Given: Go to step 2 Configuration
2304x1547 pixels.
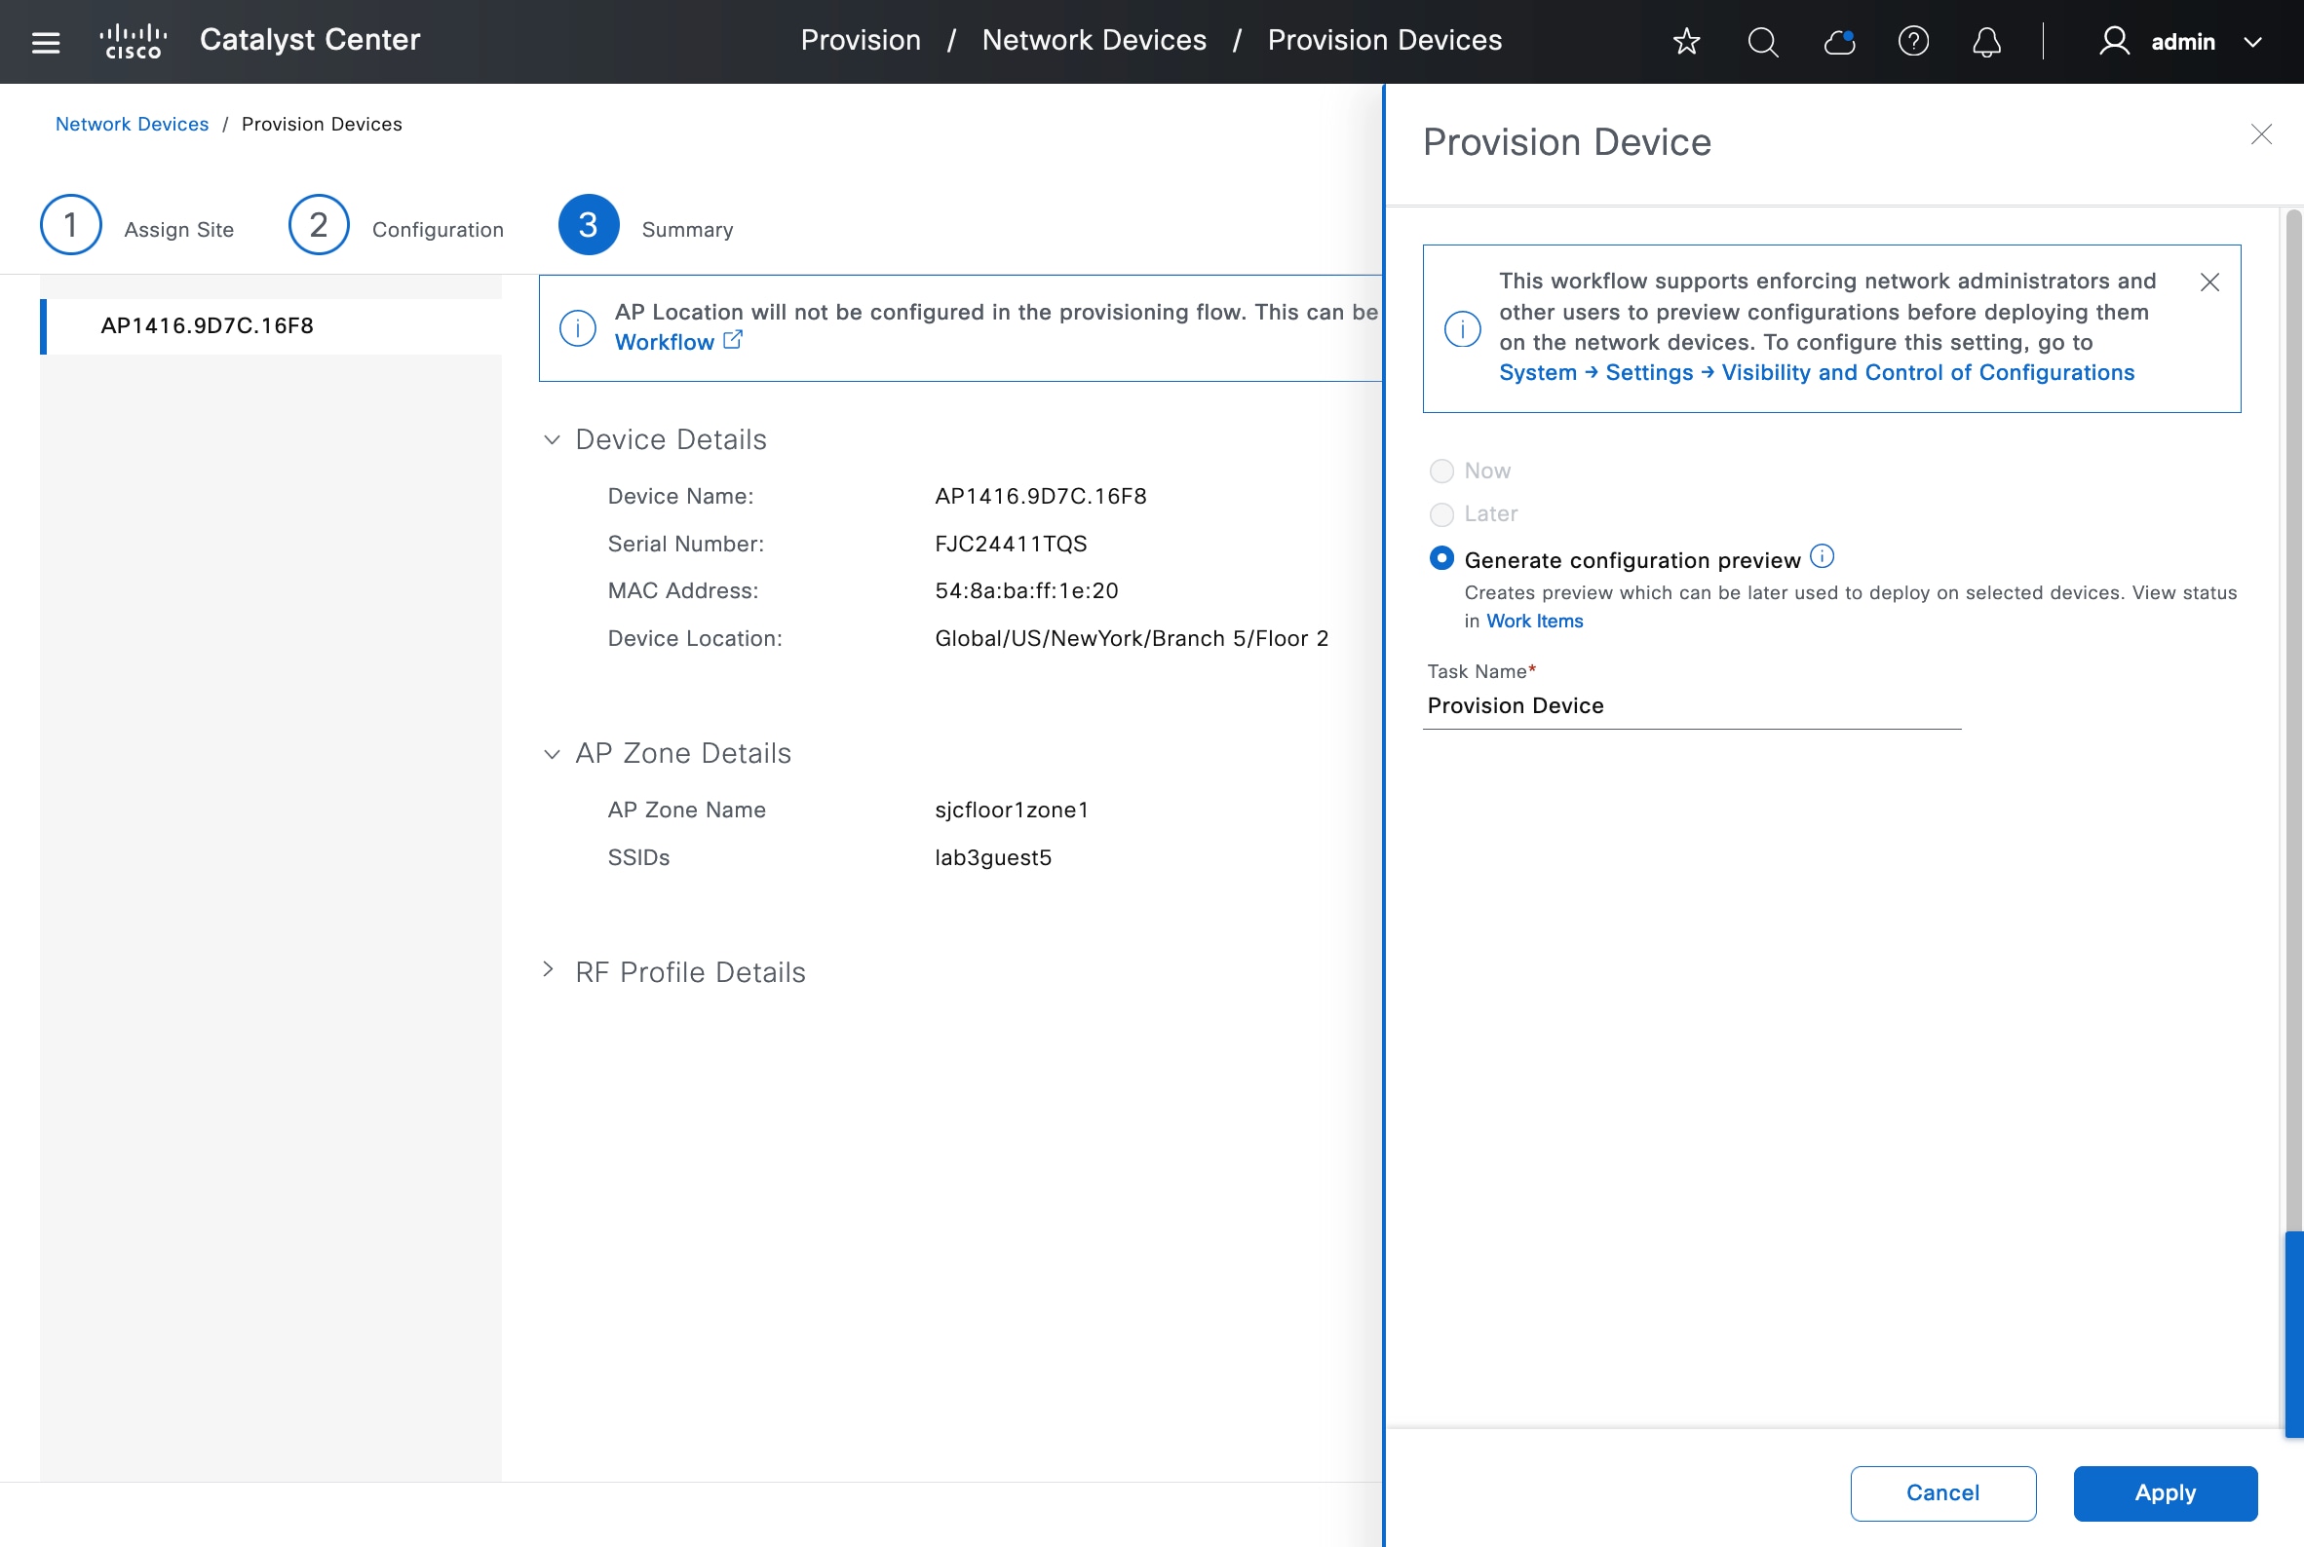Looking at the screenshot, I should click(319, 225).
